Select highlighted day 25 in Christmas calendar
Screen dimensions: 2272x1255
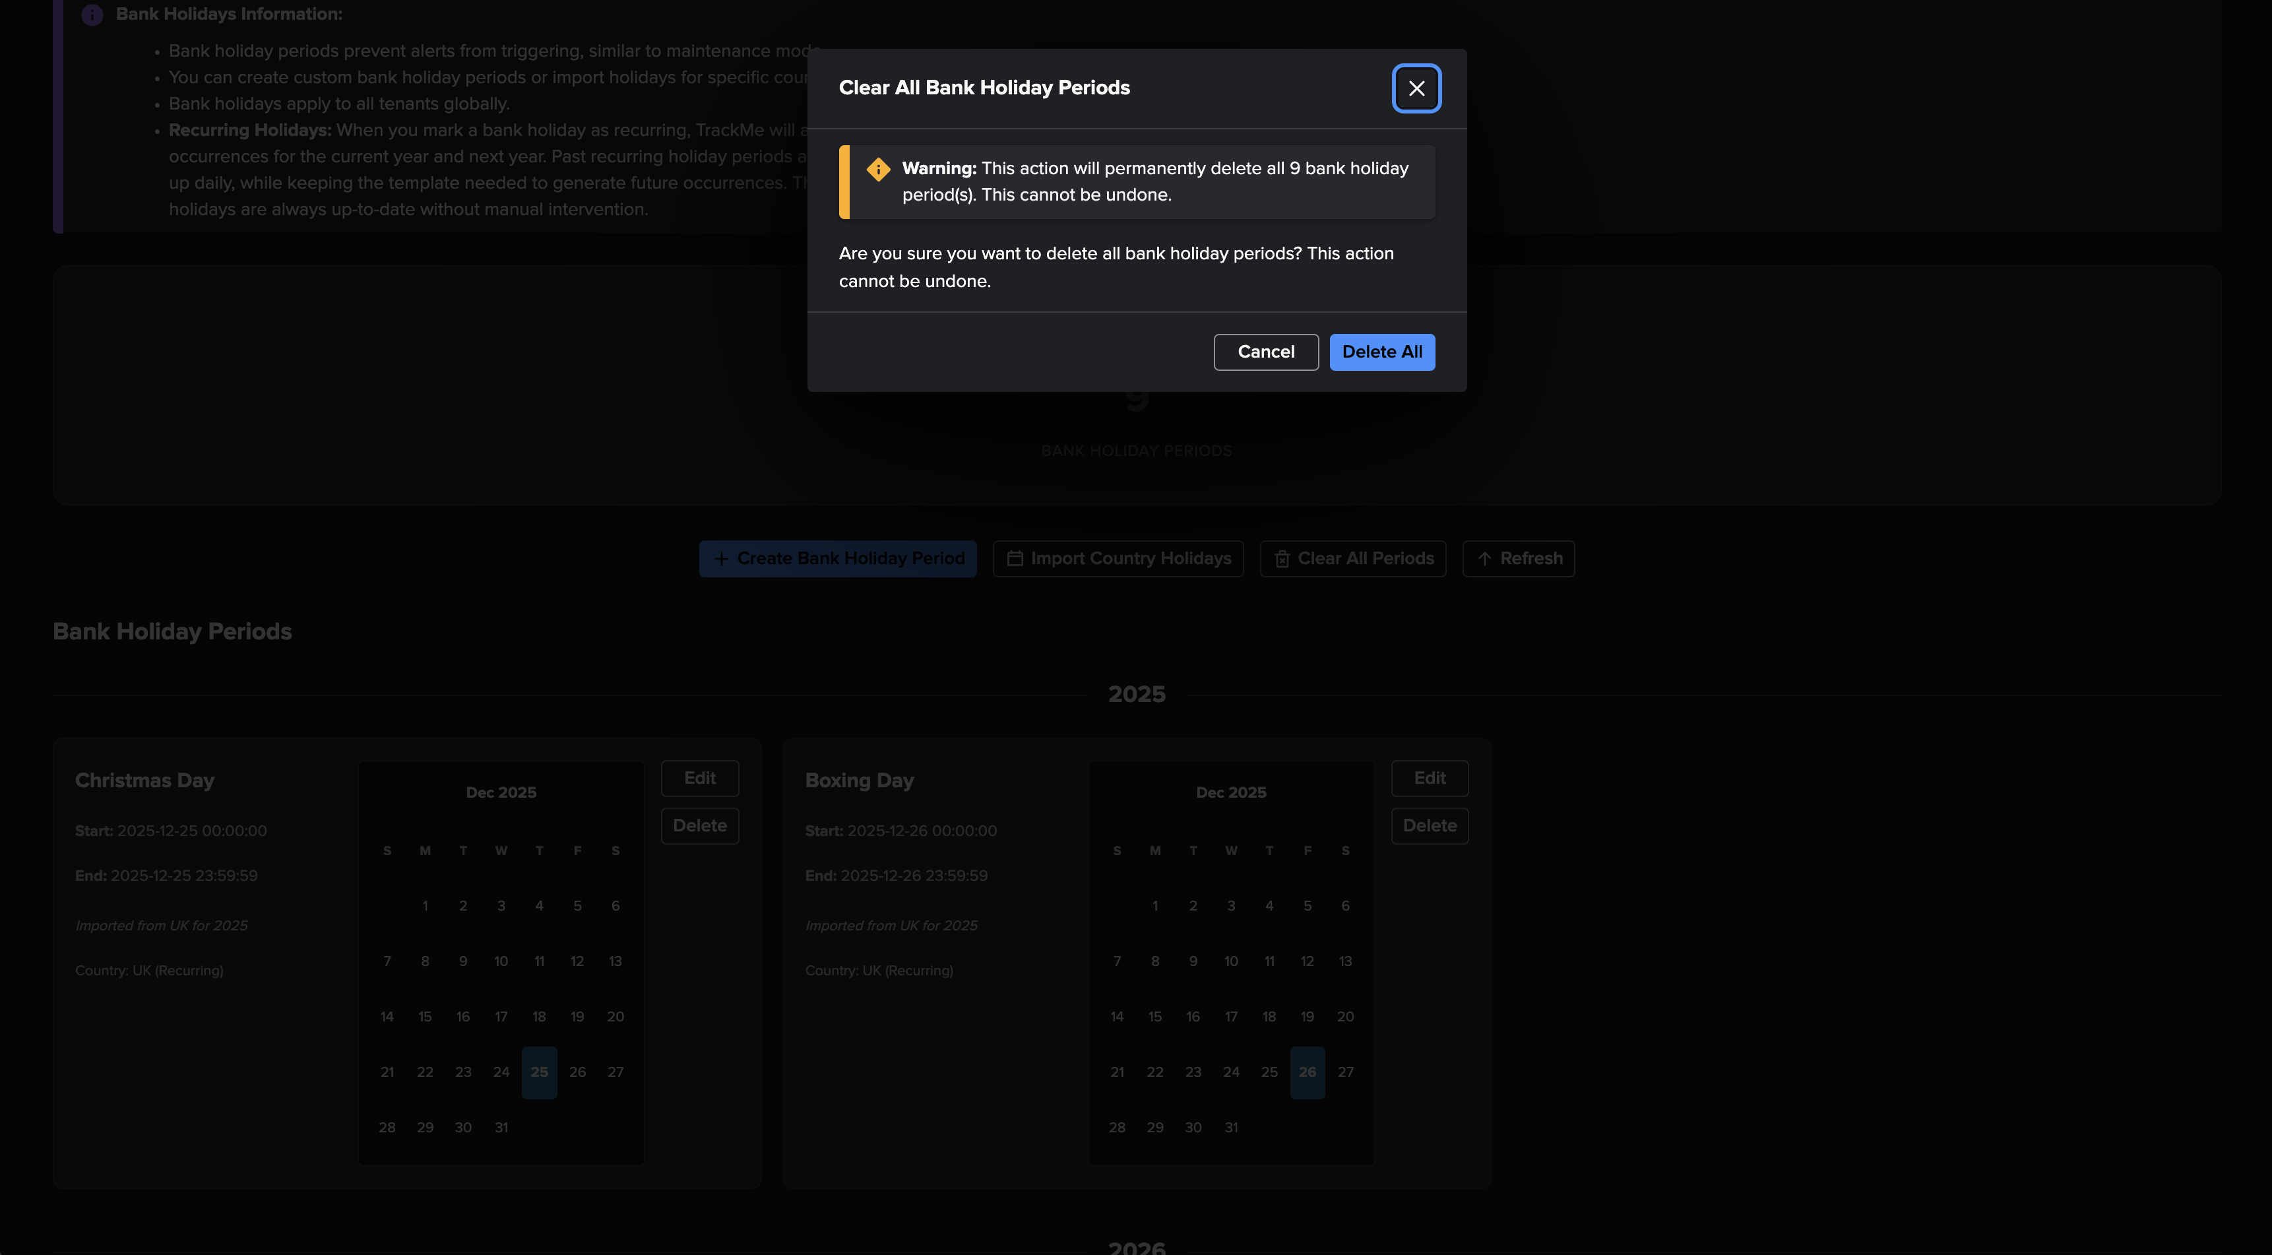click(x=539, y=1072)
